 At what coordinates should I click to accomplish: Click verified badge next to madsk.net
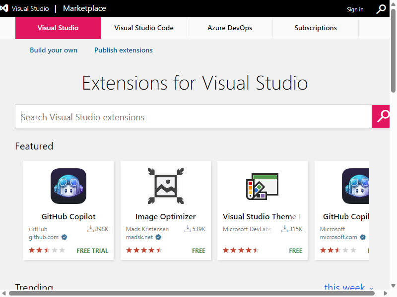click(x=158, y=237)
